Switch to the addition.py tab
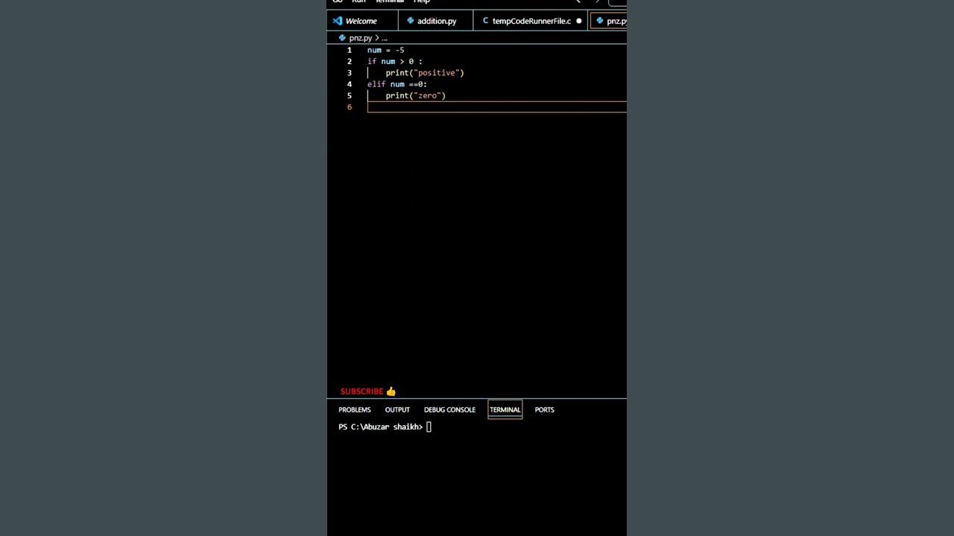Screen dimensions: 954x536 coord(435,21)
